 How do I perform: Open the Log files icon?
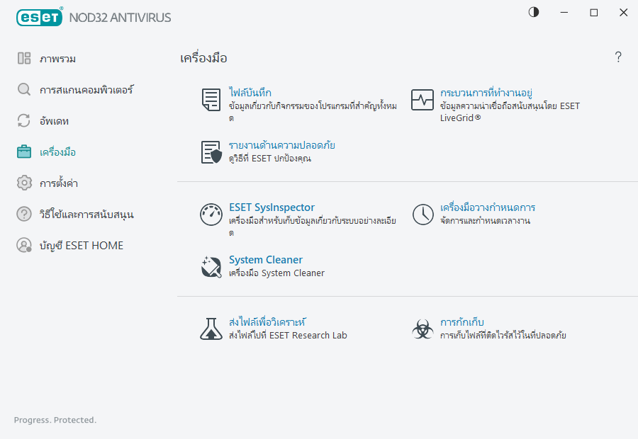click(x=210, y=100)
